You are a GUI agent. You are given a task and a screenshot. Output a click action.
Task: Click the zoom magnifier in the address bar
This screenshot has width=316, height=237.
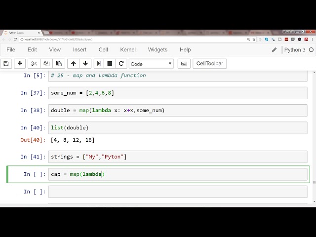248,39
